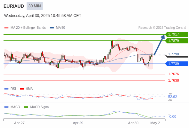
Task: Click the May 2 date axis label
Action: pyautogui.click(x=155, y=123)
